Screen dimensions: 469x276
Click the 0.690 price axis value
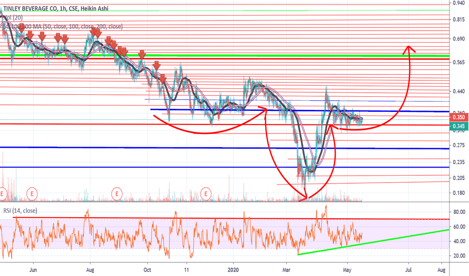[459, 39]
